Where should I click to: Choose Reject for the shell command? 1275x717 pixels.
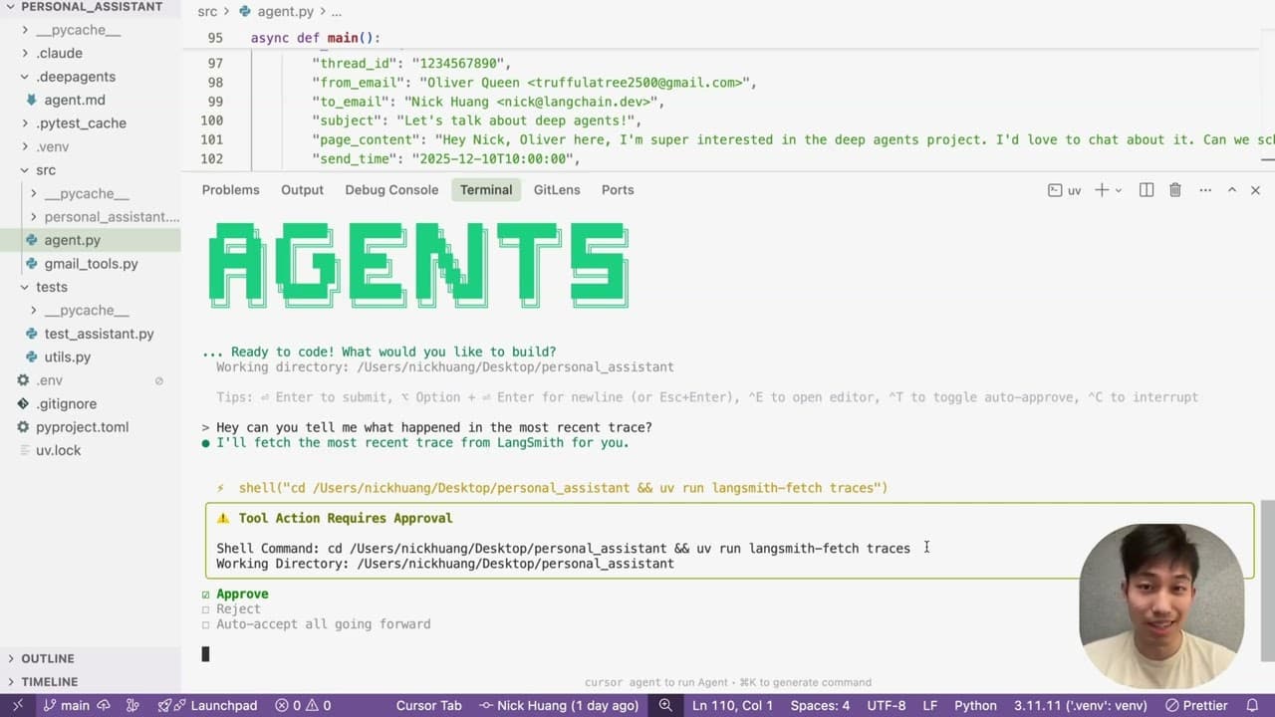237,608
